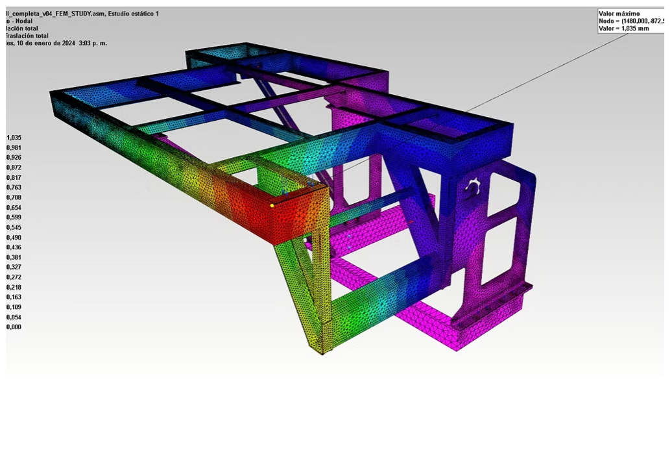Click the 0,109 legend value
This screenshot has height=461, width=672.
14,307
